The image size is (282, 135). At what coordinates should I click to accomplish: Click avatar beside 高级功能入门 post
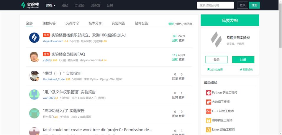34,113
